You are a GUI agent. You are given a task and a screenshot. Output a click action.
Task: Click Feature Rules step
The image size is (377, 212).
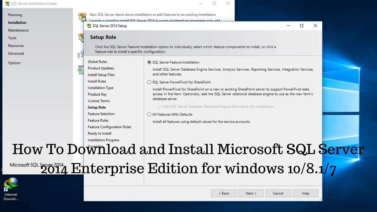(x=98, y=120)
